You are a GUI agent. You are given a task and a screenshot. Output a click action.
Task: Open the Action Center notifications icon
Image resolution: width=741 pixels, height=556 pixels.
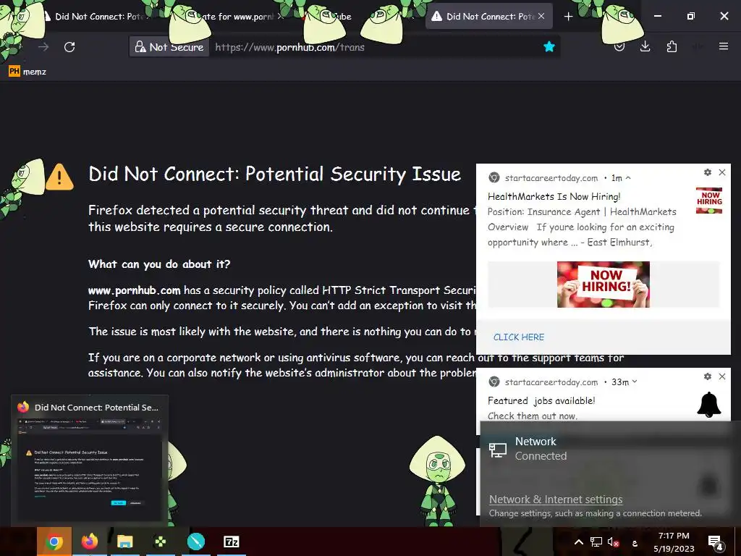(x=716, y=542)
